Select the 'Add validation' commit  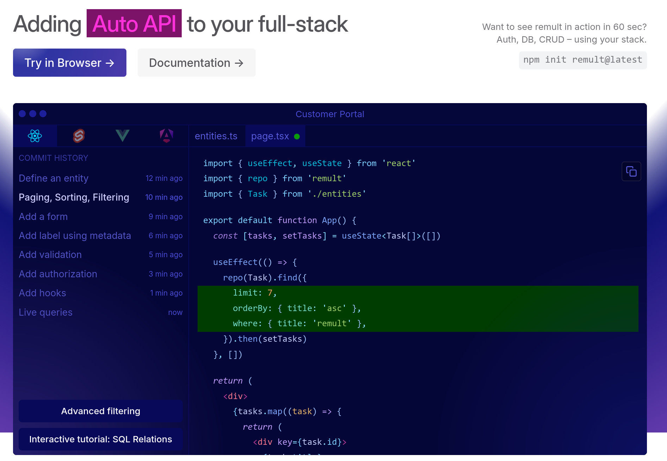[x=101, y=255]
